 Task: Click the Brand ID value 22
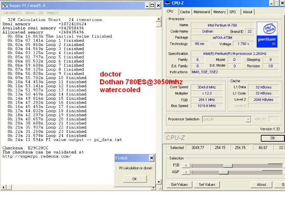tap(250, 31)
